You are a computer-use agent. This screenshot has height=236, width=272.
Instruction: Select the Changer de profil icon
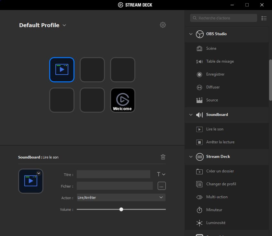(x=199, y=184)
